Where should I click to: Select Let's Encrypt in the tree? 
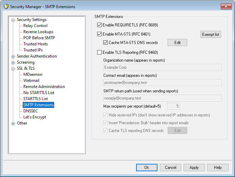click(35, 117)
